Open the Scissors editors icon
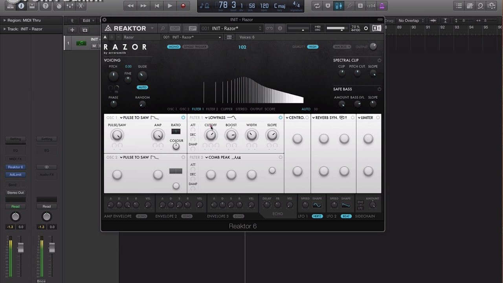The height and width of the screenshot is (283, 503). pyautogui.click(x=81, y=6)
